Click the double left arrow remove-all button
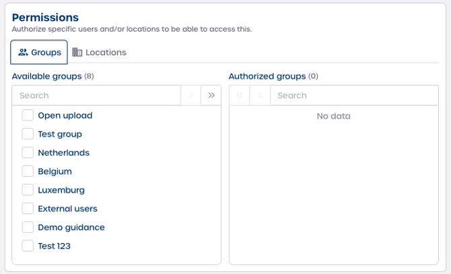 [x=239, y=96]
